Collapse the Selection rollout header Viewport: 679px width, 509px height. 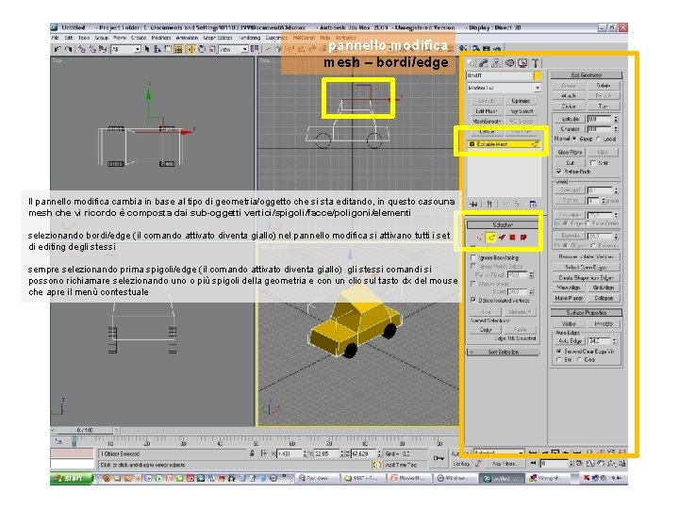click(x=503, y=224)
